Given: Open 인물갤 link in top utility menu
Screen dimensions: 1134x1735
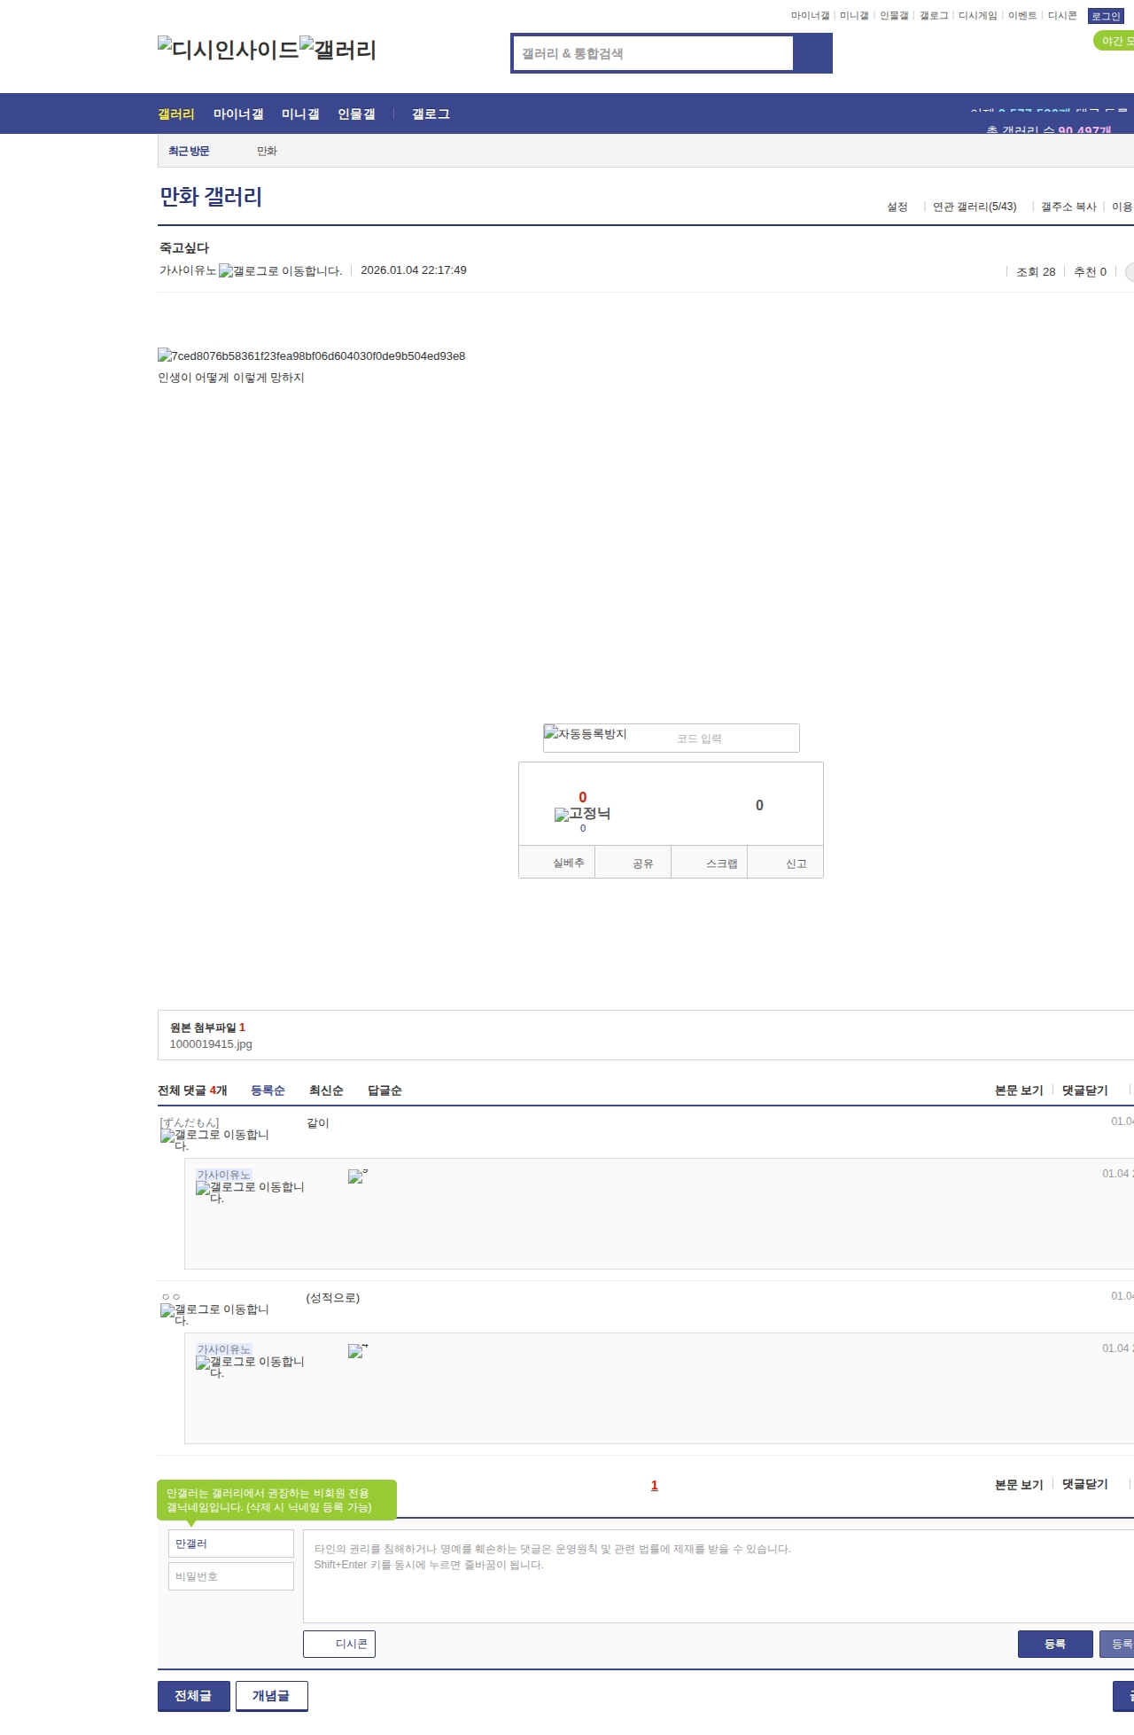Looking at the screenshot, I should 894,15.
